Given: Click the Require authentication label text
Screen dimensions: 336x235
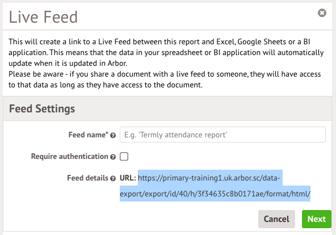Looking at the screenshot, I should [69, 156].
